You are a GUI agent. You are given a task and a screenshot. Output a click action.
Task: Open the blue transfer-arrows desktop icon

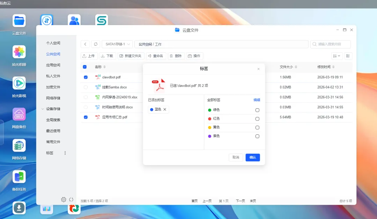click(x=47, y=20)
